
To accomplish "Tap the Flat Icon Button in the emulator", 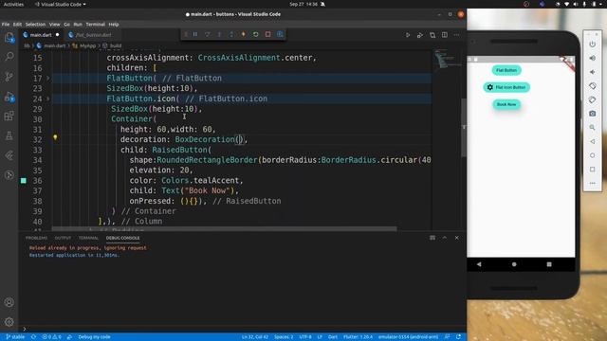I will point(506,87).
